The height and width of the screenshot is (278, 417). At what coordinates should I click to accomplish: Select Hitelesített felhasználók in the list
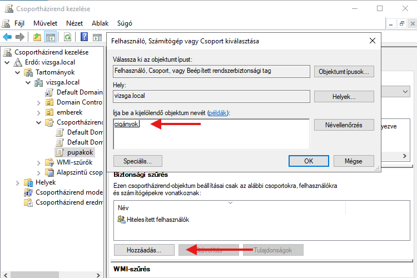158,220
